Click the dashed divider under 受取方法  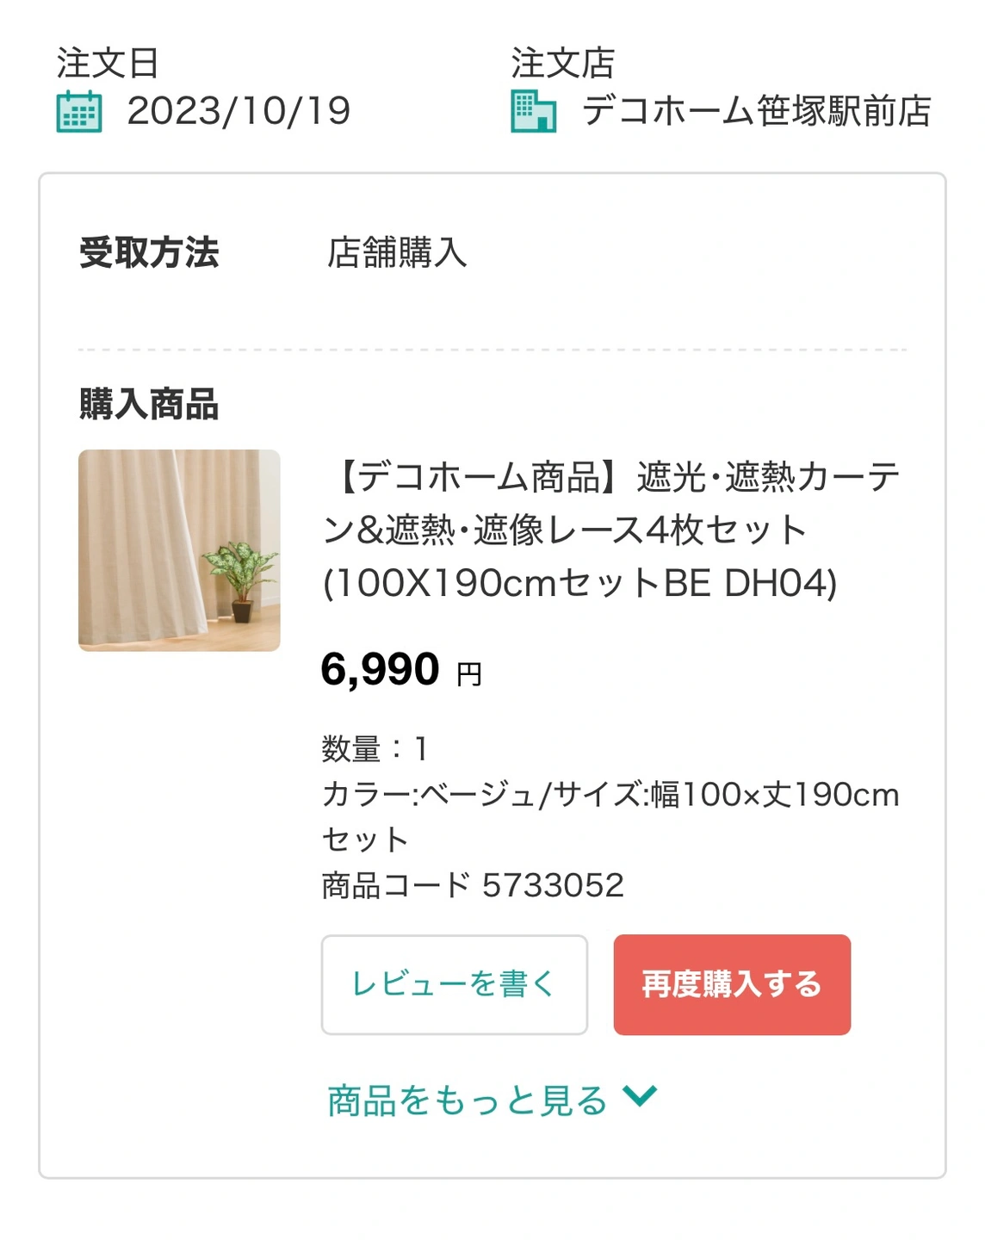click(492, 350)
